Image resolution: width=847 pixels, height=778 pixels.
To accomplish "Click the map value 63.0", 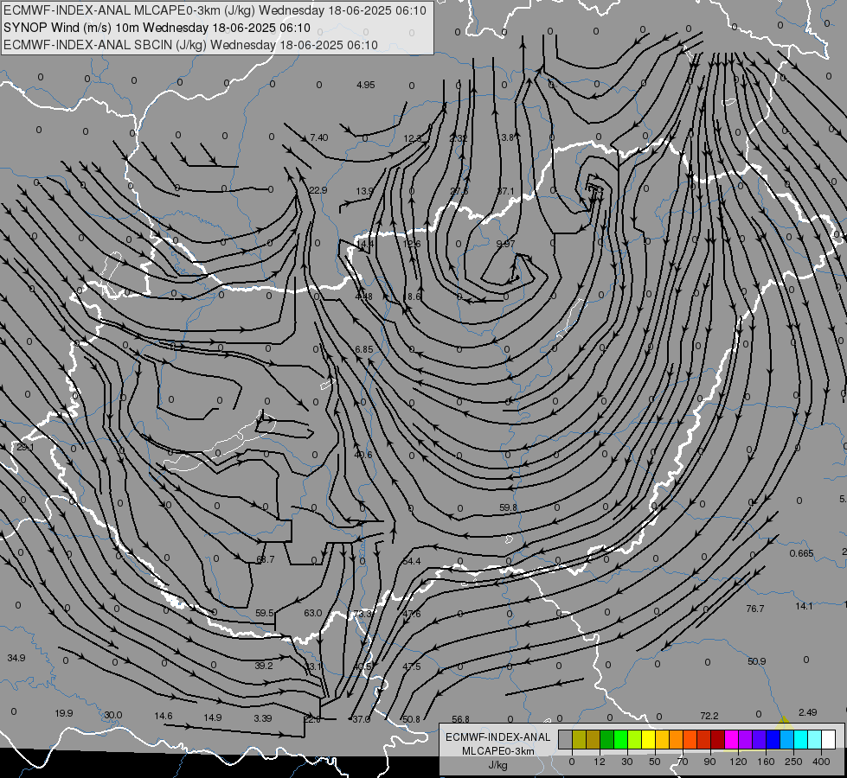I will coord(313,613).
